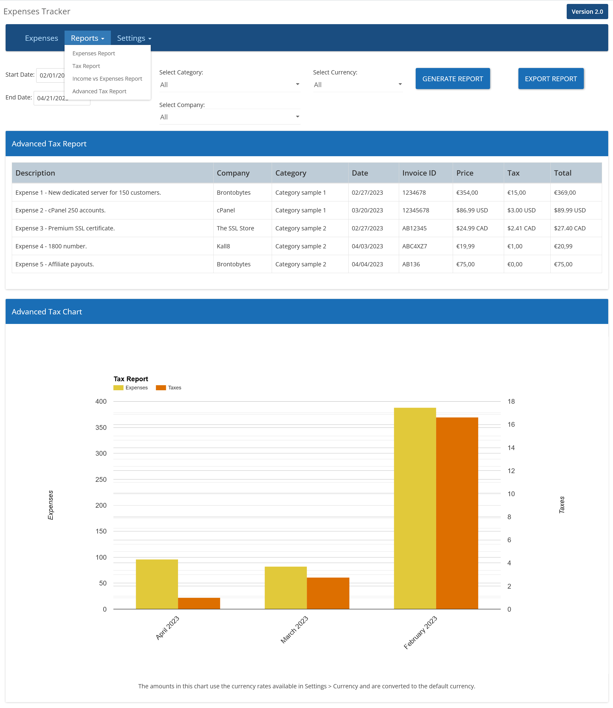Click the Generate Report button
Screen dimensions: 613x708
[452, 79]
